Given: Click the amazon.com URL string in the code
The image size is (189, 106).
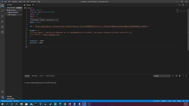Looking at the screenshot, I should click(x=92, y=26).
